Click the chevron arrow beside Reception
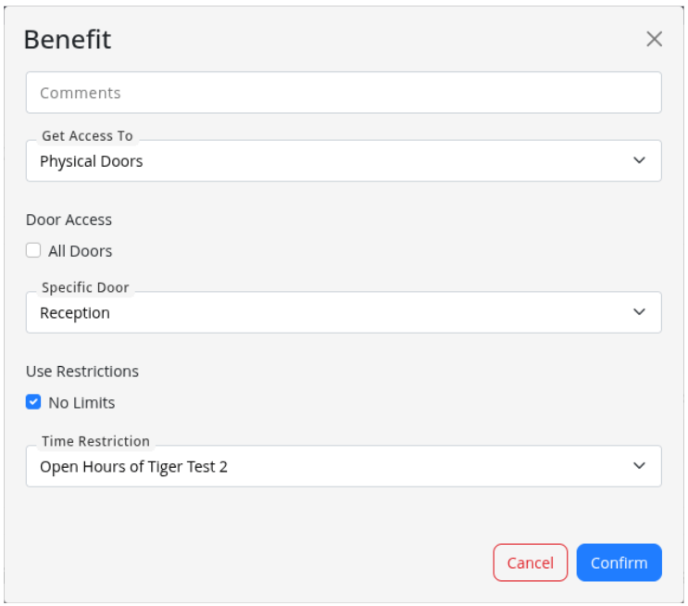Image resolution: width=688 pixels, height=606 pixels. pyautogui.click(x=639, y=312)
